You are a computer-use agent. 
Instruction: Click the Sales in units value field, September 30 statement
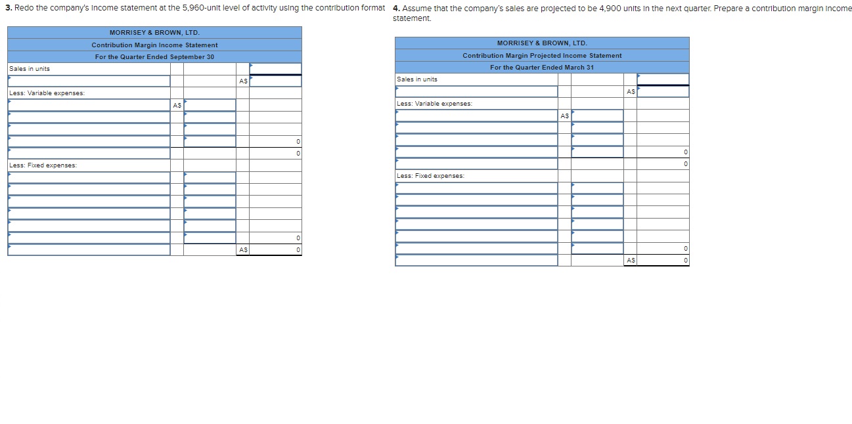pos(275,68)
